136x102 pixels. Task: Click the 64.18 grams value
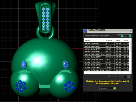(x=109, y=46)
